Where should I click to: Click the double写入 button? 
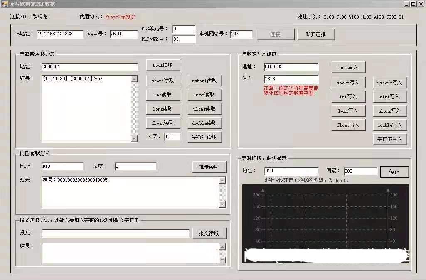coord(389,125)
